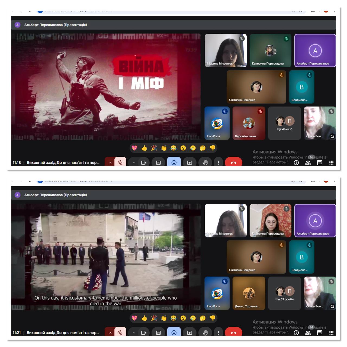Open chat panel in top meeting
This screenshot has height=347, width=347.
tap(320, 163)
